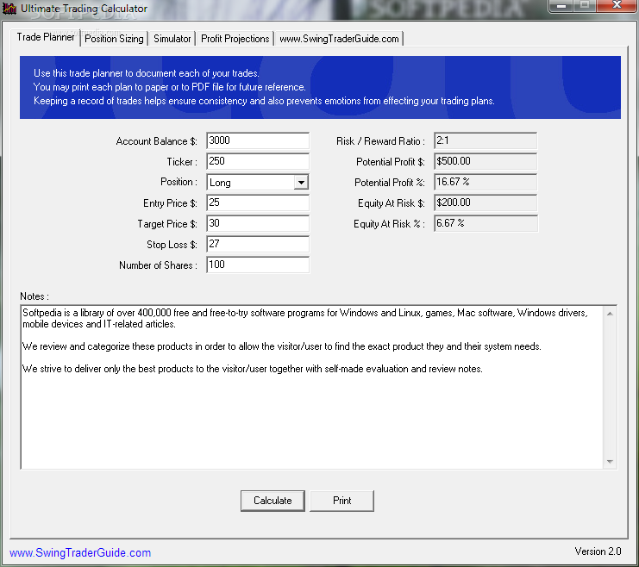
Task: Click the Risk / Reward Ratio output box
Action: point(486,140)
